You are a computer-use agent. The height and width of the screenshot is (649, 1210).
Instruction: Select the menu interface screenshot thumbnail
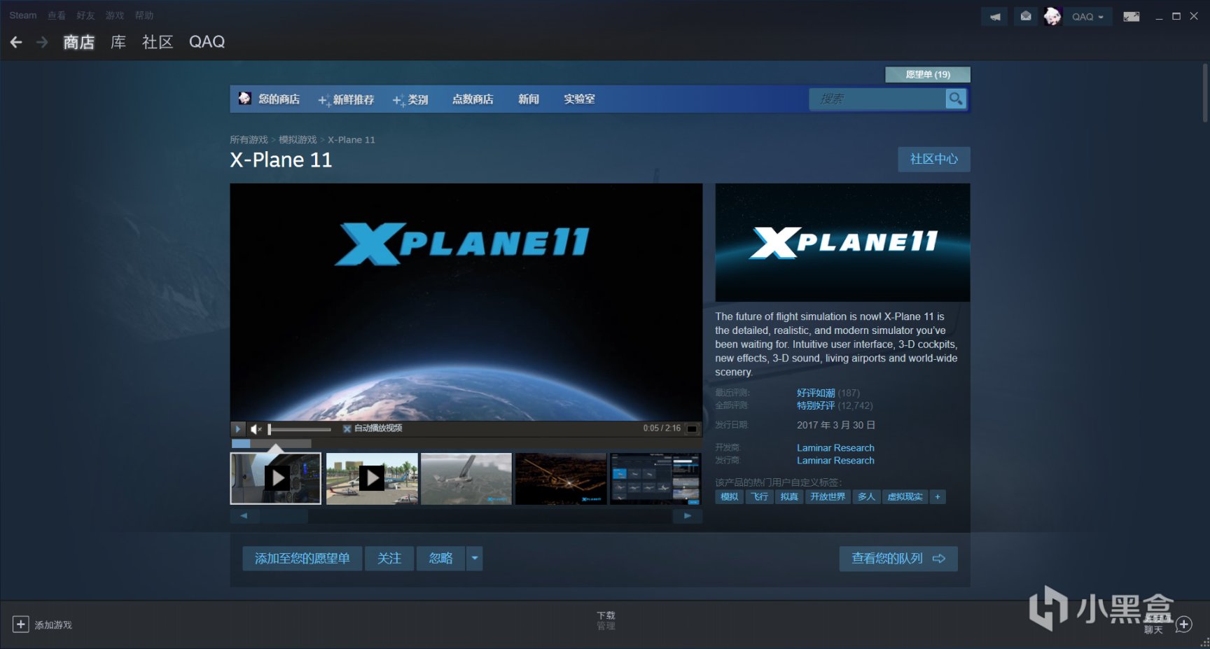coord(655,478)
